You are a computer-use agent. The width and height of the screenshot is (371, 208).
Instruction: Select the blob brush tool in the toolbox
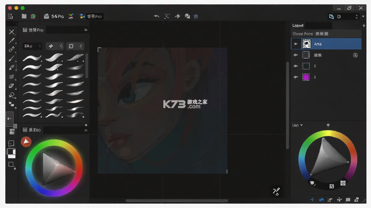click(11, 86)
